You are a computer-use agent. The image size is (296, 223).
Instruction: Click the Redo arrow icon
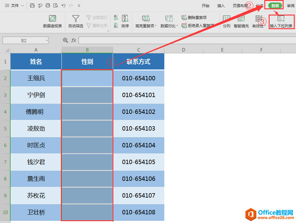[x=71, y=6]
